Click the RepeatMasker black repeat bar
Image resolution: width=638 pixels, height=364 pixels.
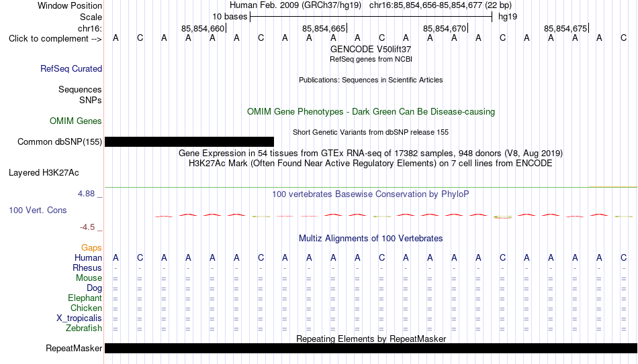[x=371, y=348]
